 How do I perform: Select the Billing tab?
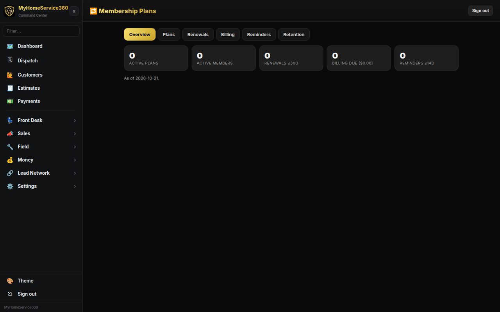(228, 34)
